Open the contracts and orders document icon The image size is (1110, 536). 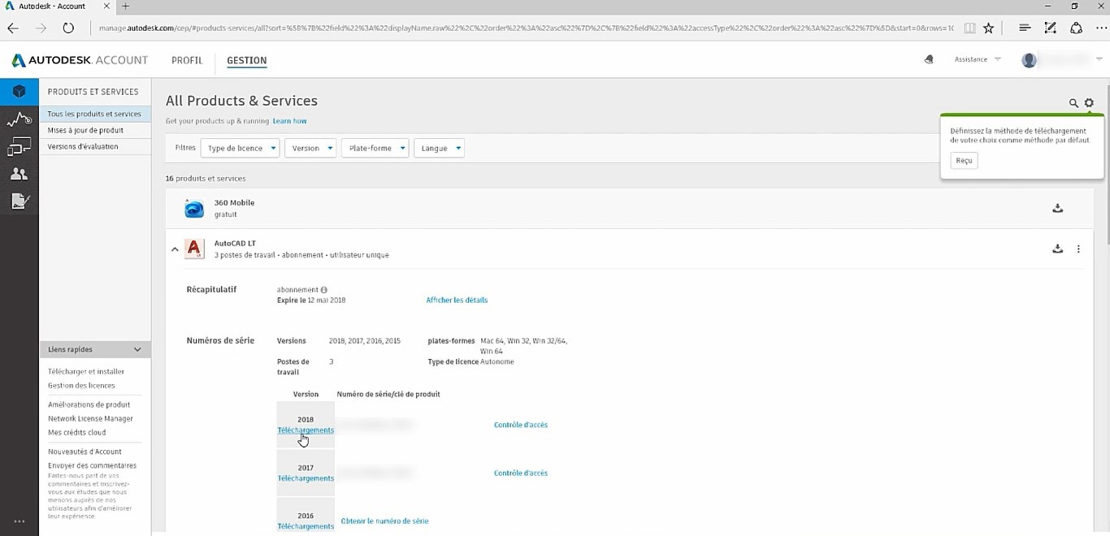click(x=20, y=201)
